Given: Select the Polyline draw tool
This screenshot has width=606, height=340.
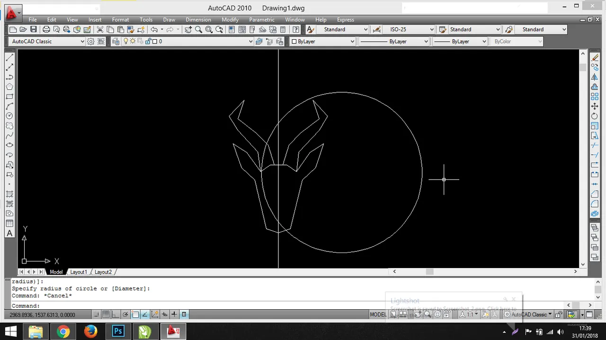Looking at the screenshot, I should [x=9, y=77].
